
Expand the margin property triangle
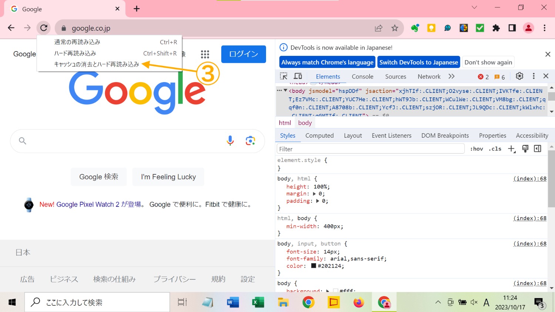point(314,194)
